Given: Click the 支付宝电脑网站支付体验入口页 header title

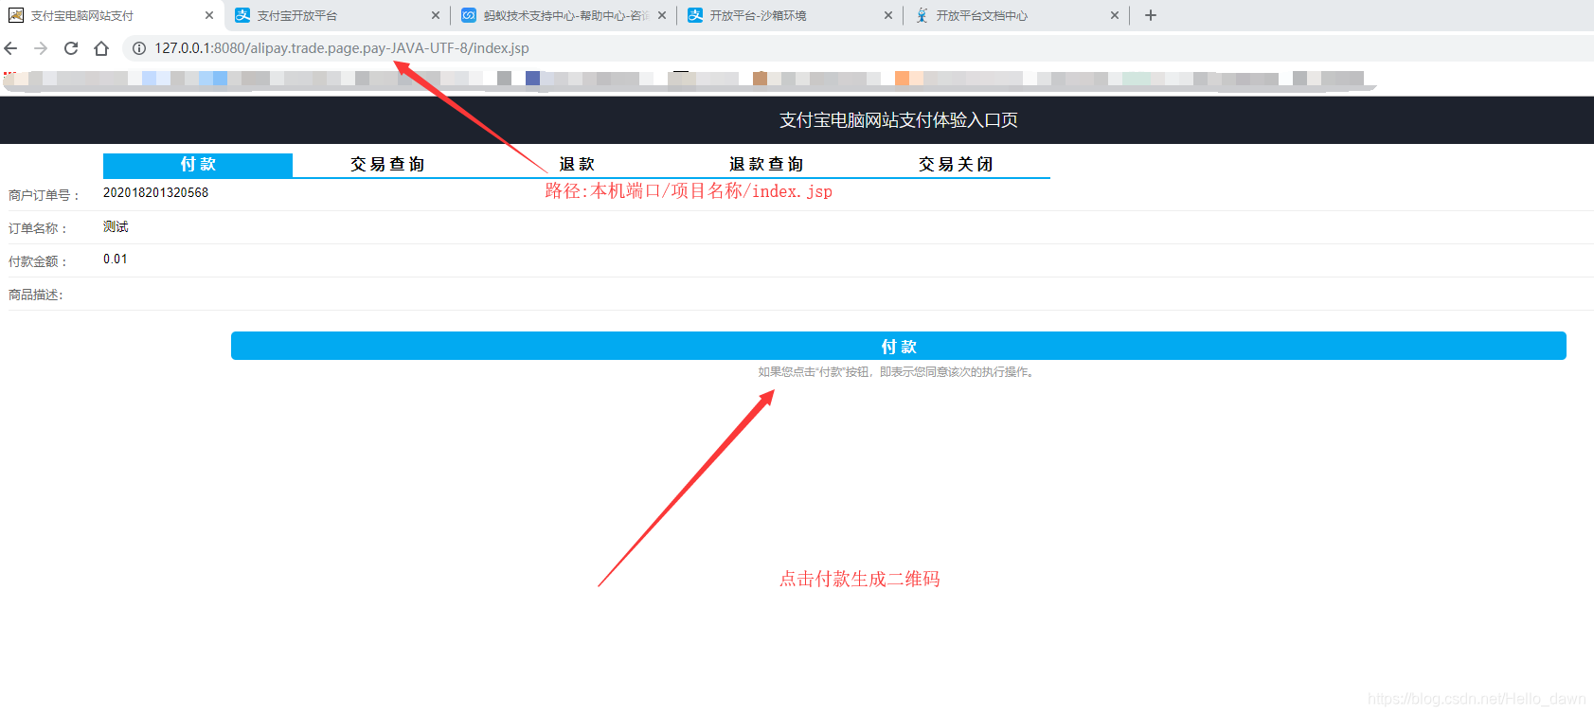Looking at the screenshot, I should (x=899, y=120).
